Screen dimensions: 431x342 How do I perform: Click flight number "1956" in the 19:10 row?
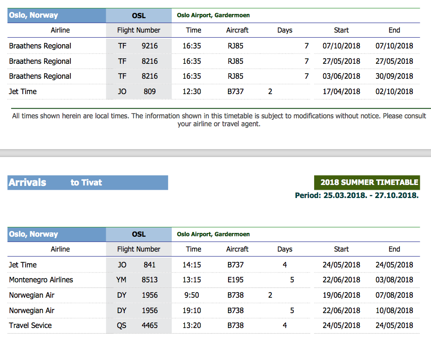pos(149,310)
